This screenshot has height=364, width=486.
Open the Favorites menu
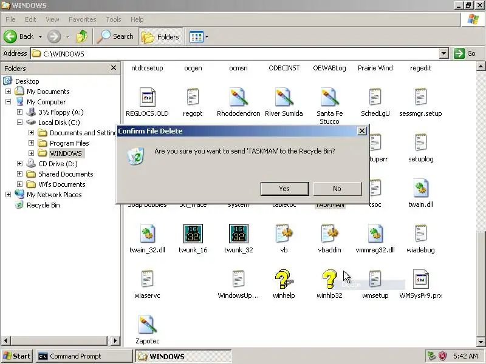(x=83, y=19)
